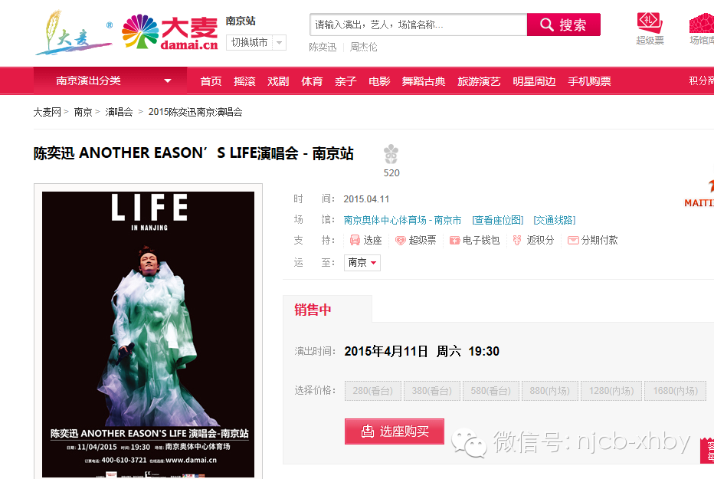Viewport: 714px width, 479px height.
Task: Choose the 380(看台) price option
Action: (x=431, y=391)
